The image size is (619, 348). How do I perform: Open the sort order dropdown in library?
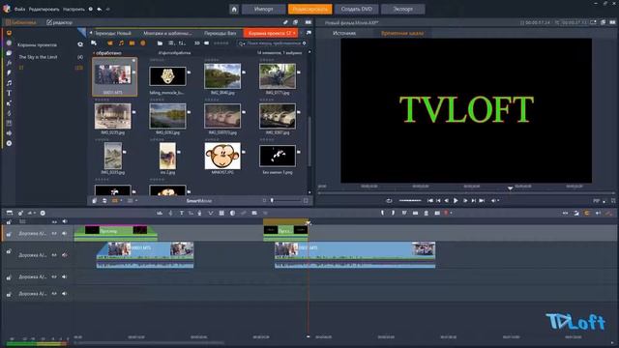coord(182,43)
